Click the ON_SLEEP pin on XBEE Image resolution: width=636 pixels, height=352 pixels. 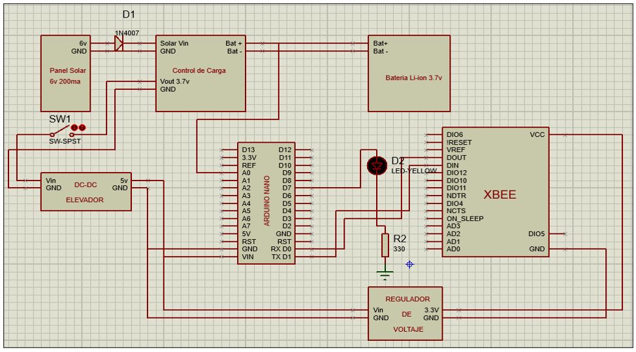pyautogui.click(x=465, y=219)
